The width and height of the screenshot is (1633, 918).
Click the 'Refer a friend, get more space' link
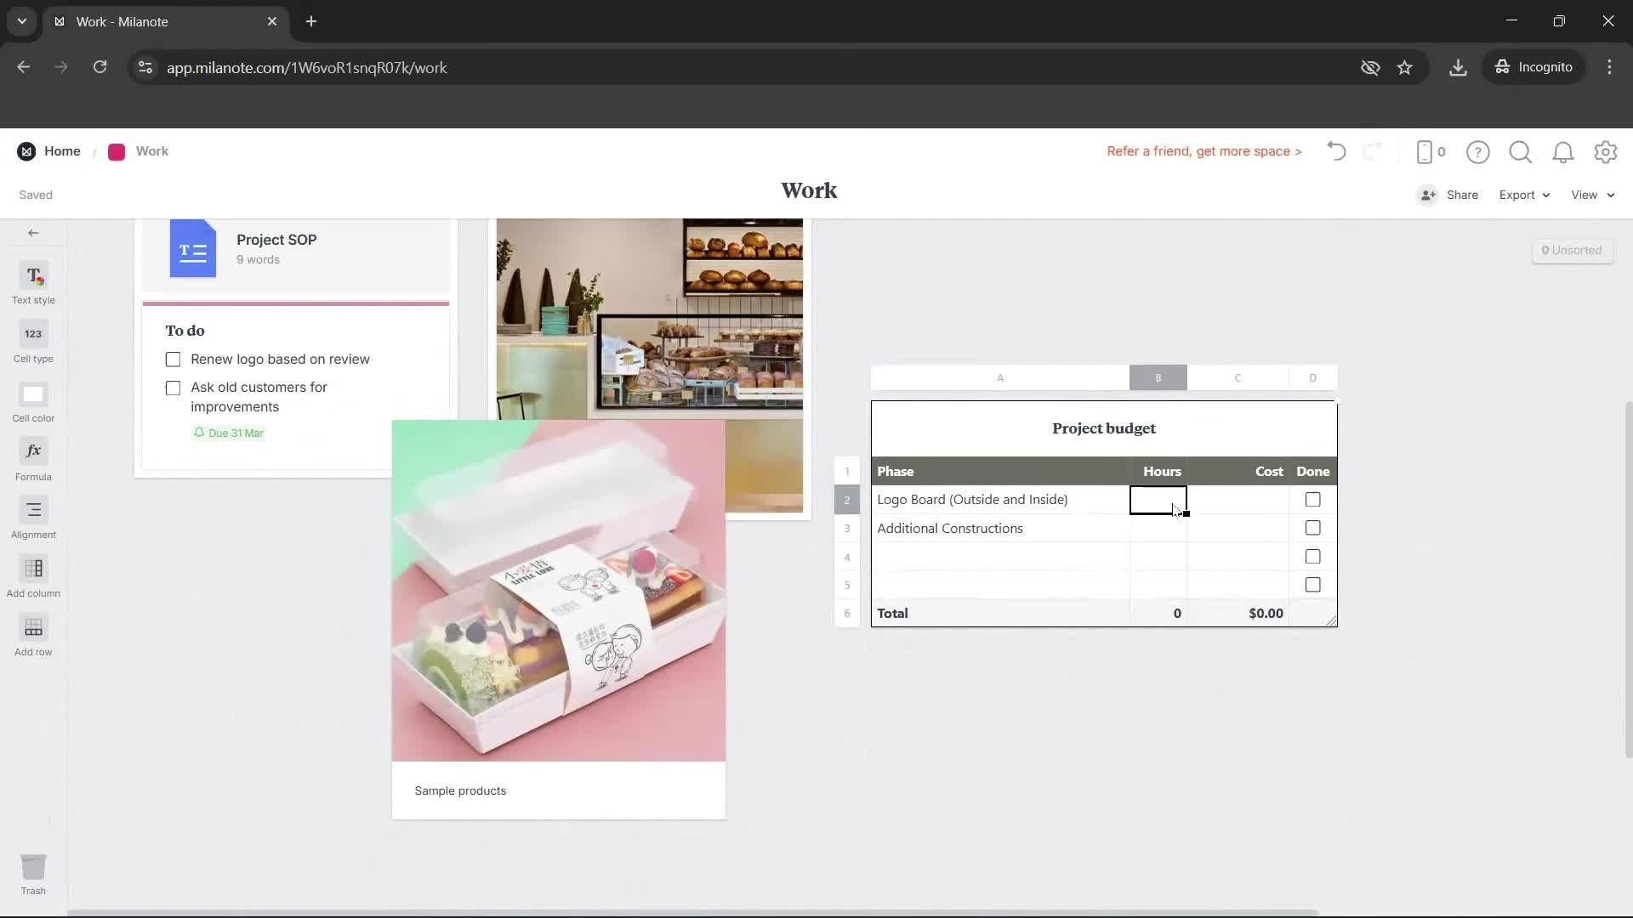tap(1203, 150)
